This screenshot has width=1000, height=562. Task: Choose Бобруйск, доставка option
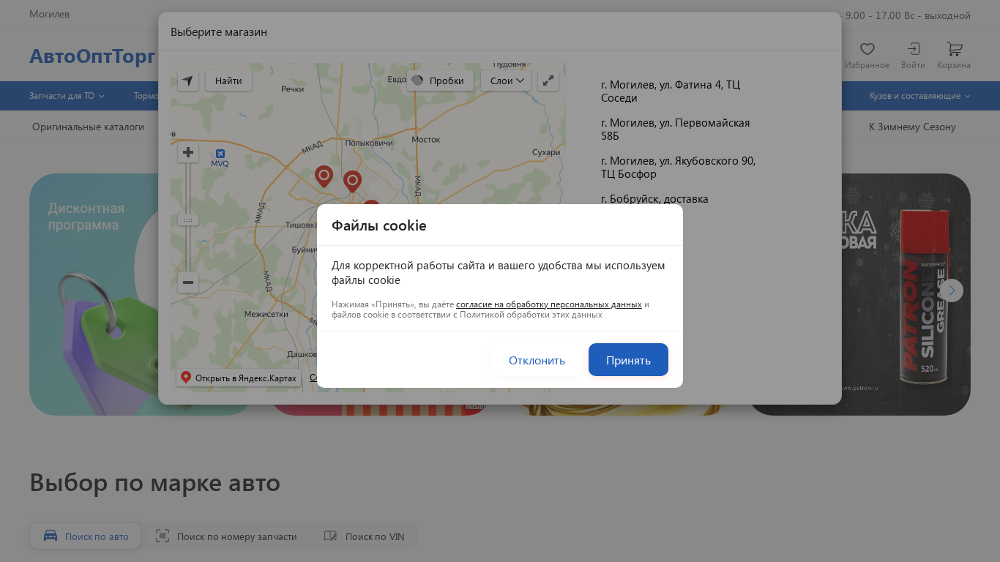(x=654, y=198)
